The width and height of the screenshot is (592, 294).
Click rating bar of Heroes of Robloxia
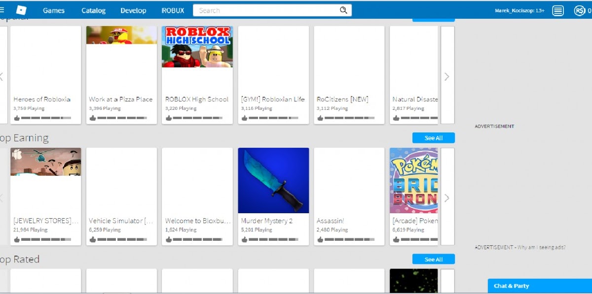46,119
